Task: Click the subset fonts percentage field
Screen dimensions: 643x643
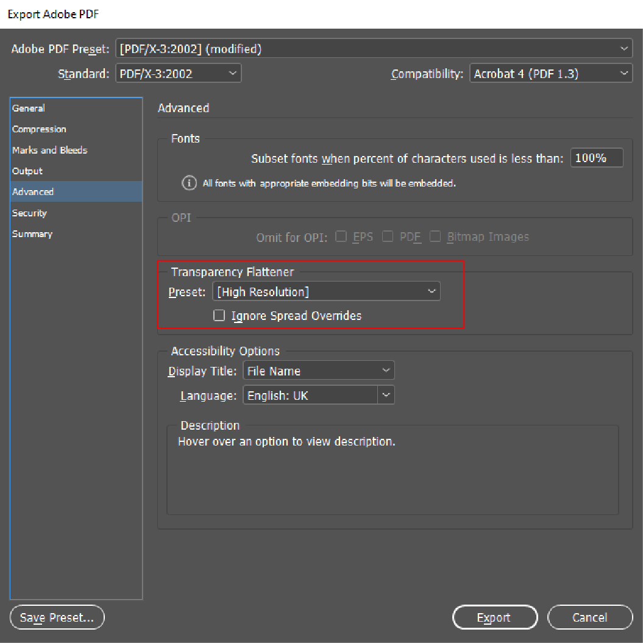Action: (596, 158)
